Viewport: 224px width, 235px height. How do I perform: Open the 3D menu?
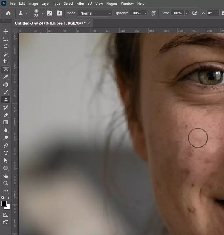[90, 4]
